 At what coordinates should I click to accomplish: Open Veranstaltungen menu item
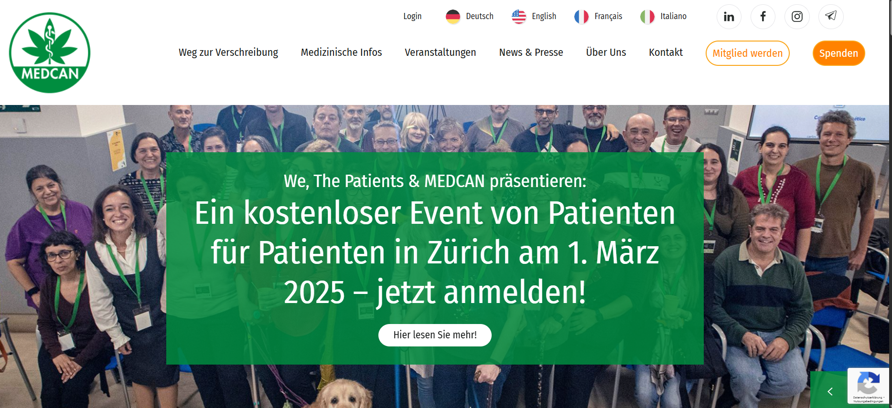point(441,52)
